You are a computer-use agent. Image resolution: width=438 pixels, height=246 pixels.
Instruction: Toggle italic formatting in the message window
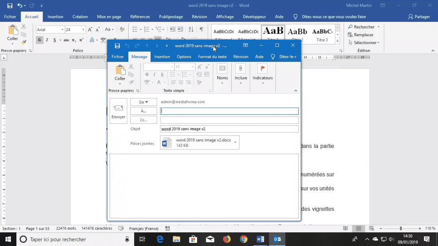tap(154, 74)
